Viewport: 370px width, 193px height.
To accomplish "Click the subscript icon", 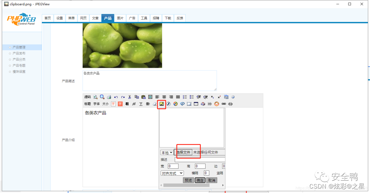I will point(212,97).
